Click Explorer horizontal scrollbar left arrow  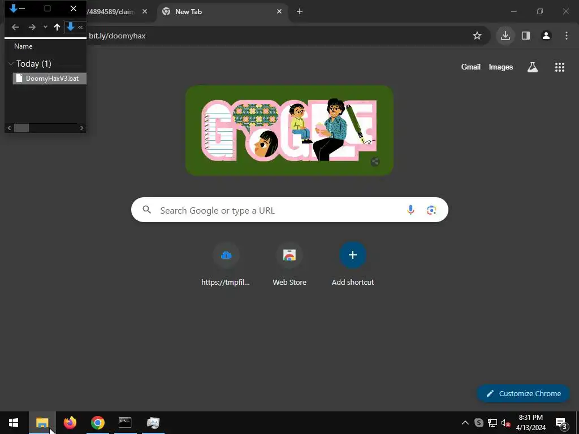[x=9, y=128]
